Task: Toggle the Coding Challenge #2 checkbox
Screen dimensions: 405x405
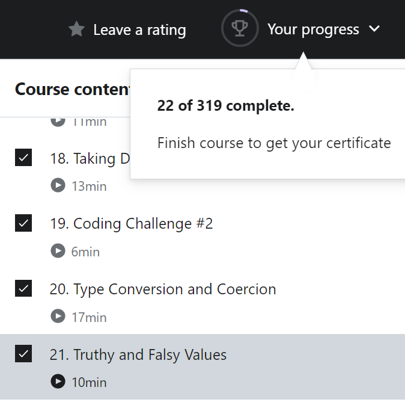Action: 23,223
